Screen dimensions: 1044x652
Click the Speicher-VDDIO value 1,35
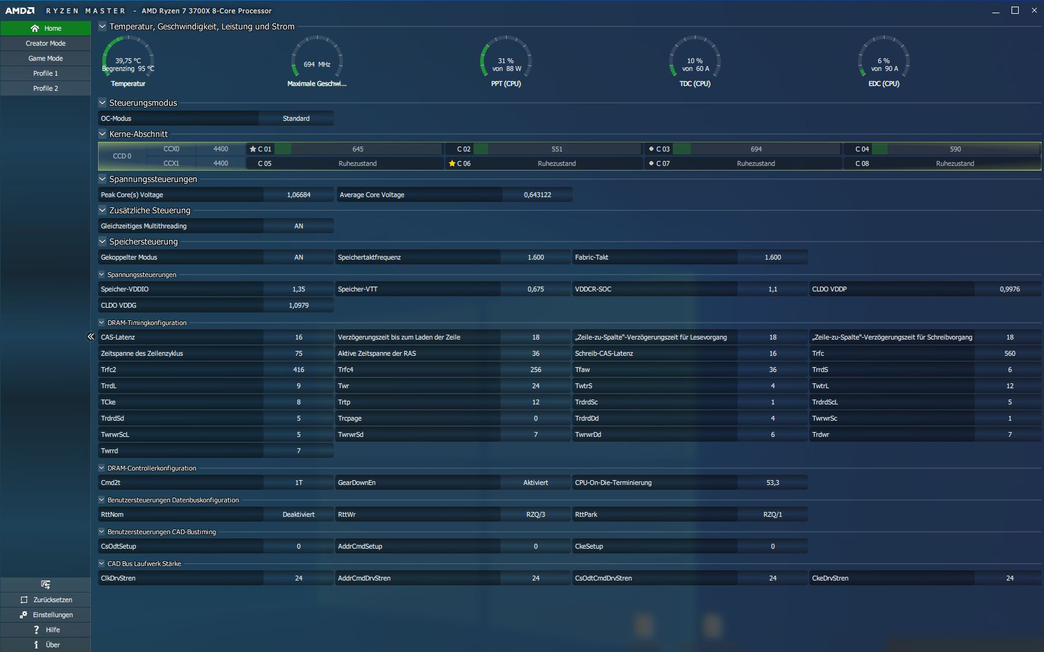coord(298,289)
